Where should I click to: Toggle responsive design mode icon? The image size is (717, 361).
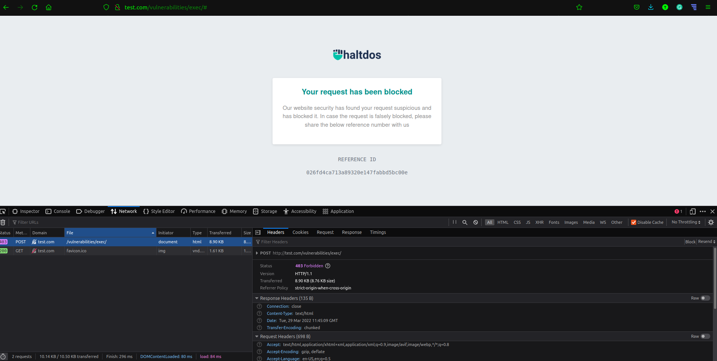tap(693, 211)
